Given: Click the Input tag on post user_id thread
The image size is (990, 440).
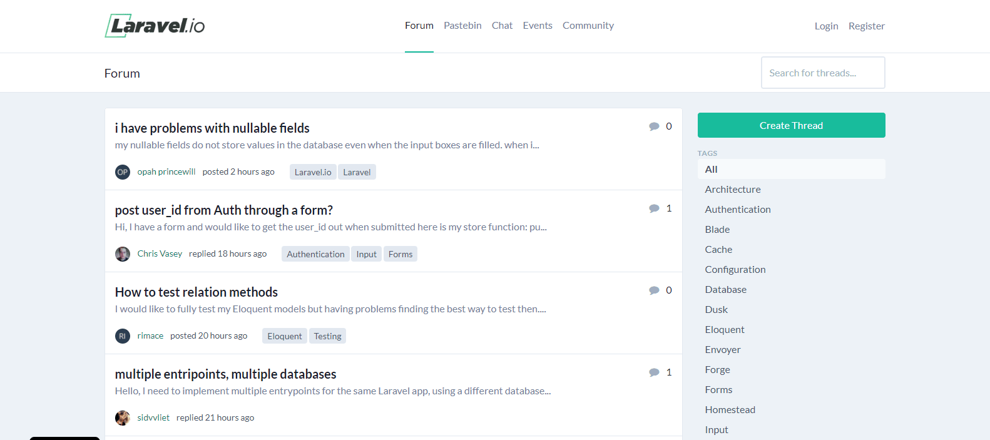Looking at the screenshot, I should 367,254.
